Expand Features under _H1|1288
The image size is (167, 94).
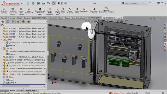pyautogui.click(x=4, y=45)
